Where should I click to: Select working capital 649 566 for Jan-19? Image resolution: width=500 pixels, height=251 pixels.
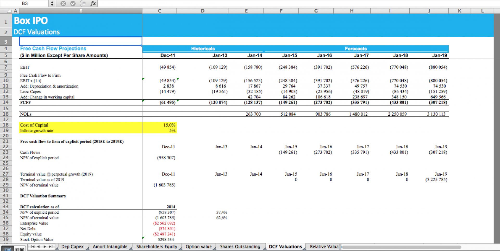pos(438,97)
